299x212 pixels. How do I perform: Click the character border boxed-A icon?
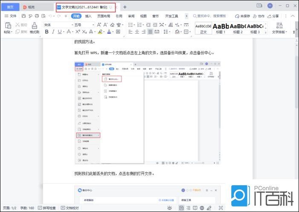pyautogui.click(x=118, y=32)
